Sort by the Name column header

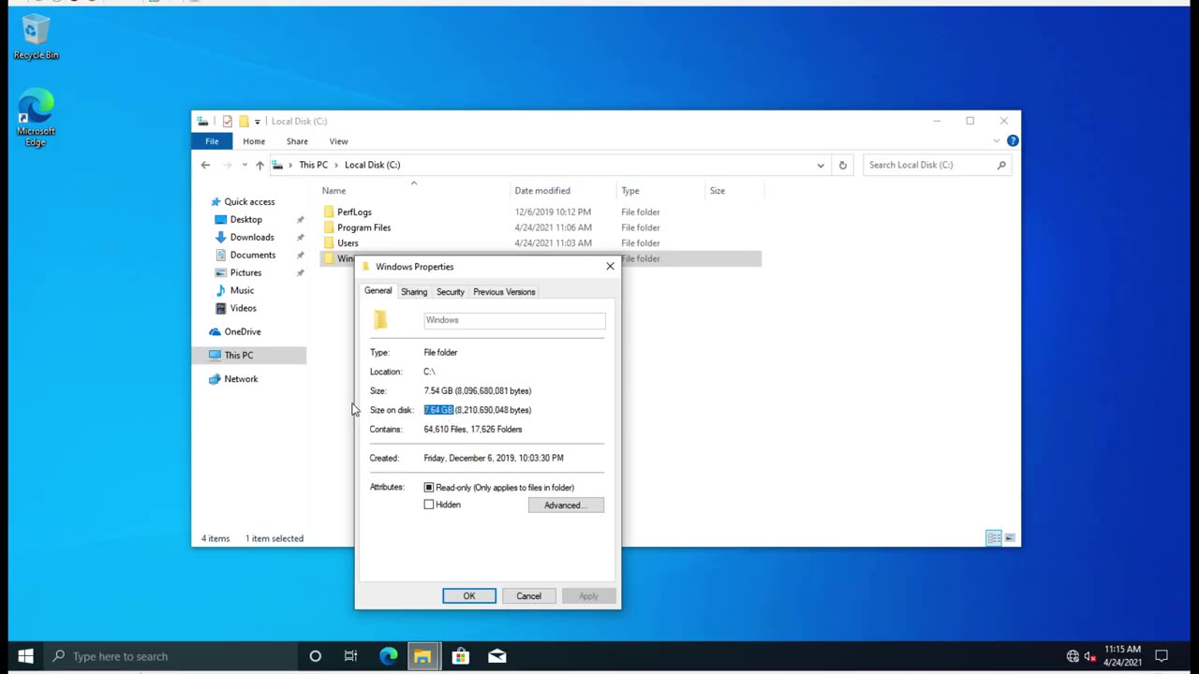pos(413,191)
